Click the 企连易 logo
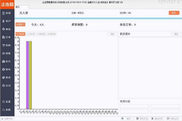The height and width of the screenshot is (121, 182). 7,5
